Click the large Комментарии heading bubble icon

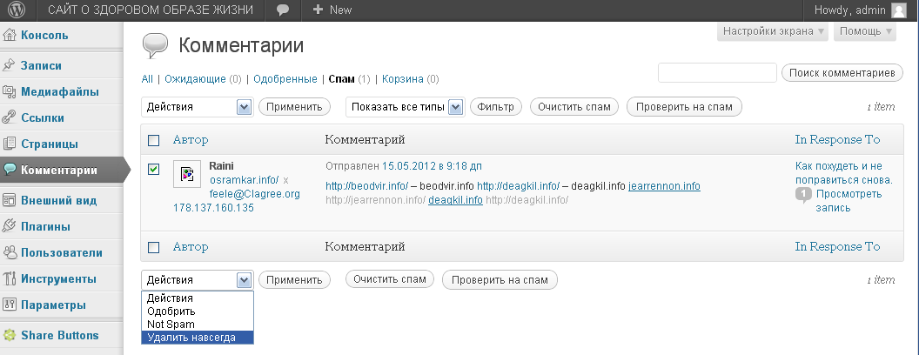(155, 46)
